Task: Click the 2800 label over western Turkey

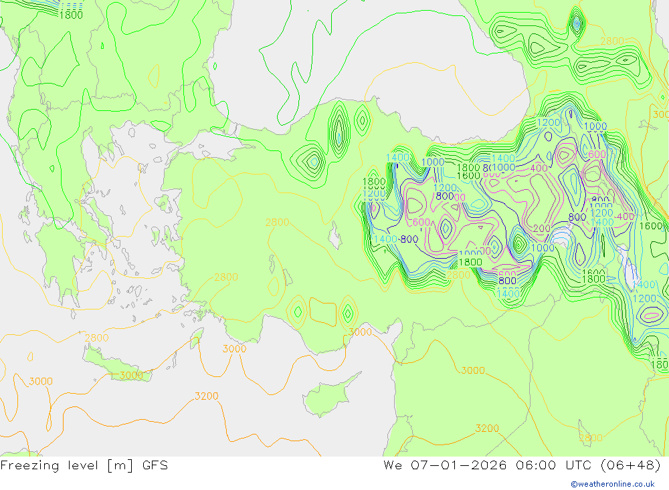Action: point(278,222)
